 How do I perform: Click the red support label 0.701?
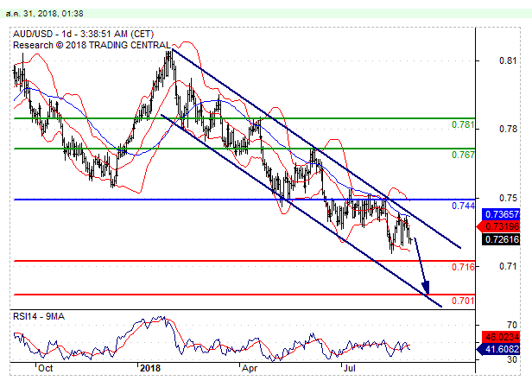tap(463, 301)
